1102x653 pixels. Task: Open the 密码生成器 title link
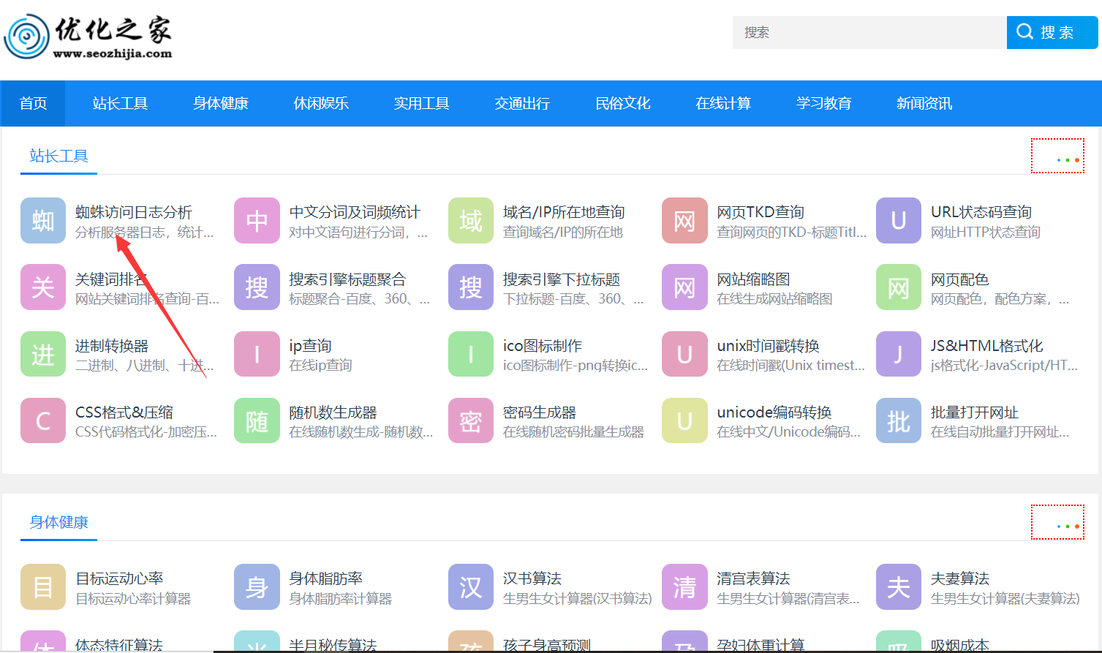(x=540, y=412)
